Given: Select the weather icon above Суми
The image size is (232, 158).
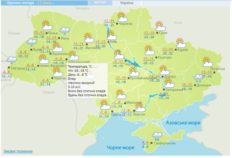Looking at the screenshot, I should click(160, 26).
